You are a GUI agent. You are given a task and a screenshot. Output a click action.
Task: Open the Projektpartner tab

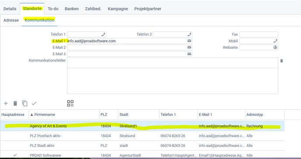pos(147,9)
